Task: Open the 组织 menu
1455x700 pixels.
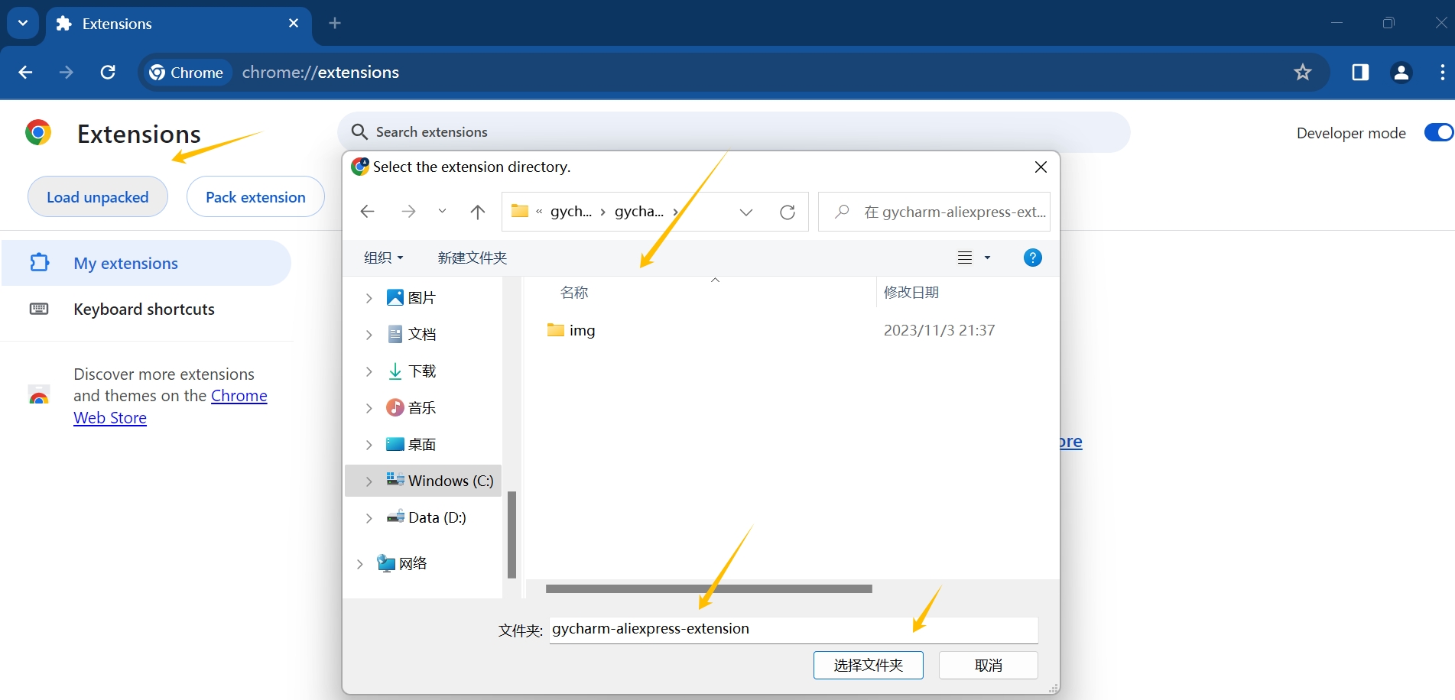Action: tap(384, 258)
